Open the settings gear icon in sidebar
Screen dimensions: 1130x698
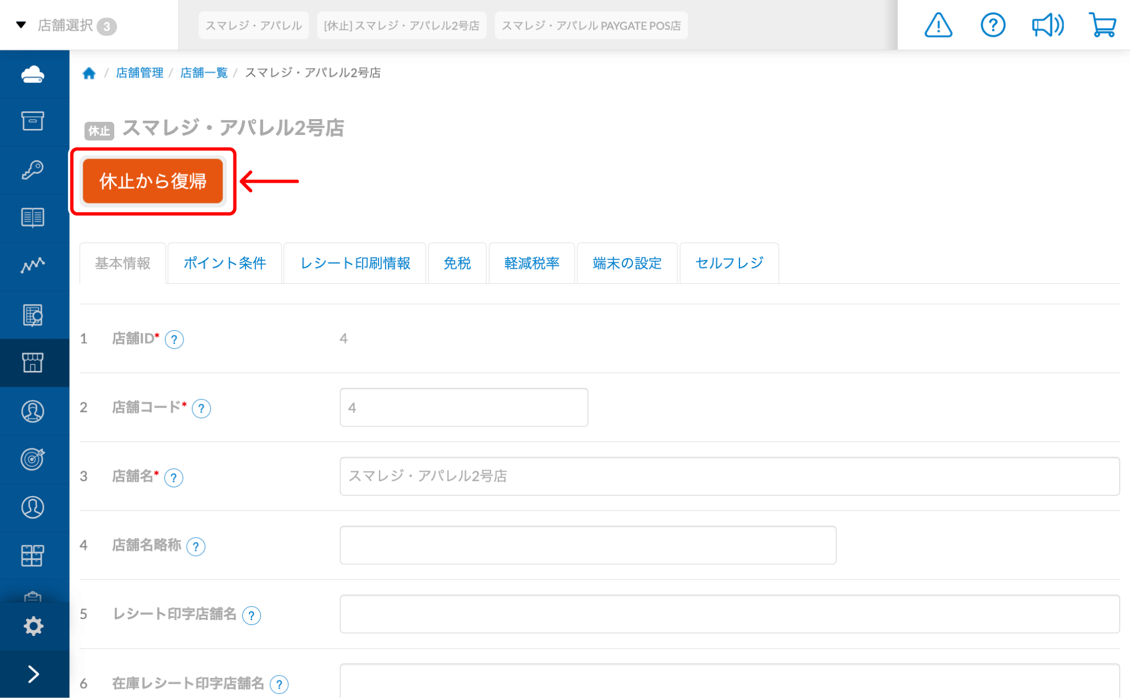33,626
